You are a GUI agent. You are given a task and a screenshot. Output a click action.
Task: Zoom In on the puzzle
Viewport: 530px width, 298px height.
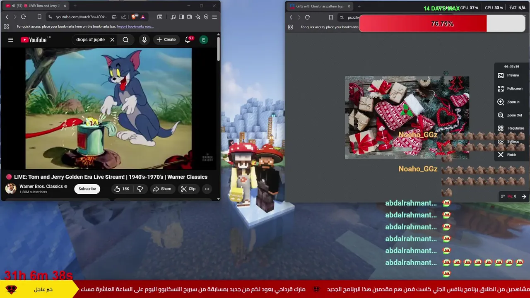click(x=508, y=102)
